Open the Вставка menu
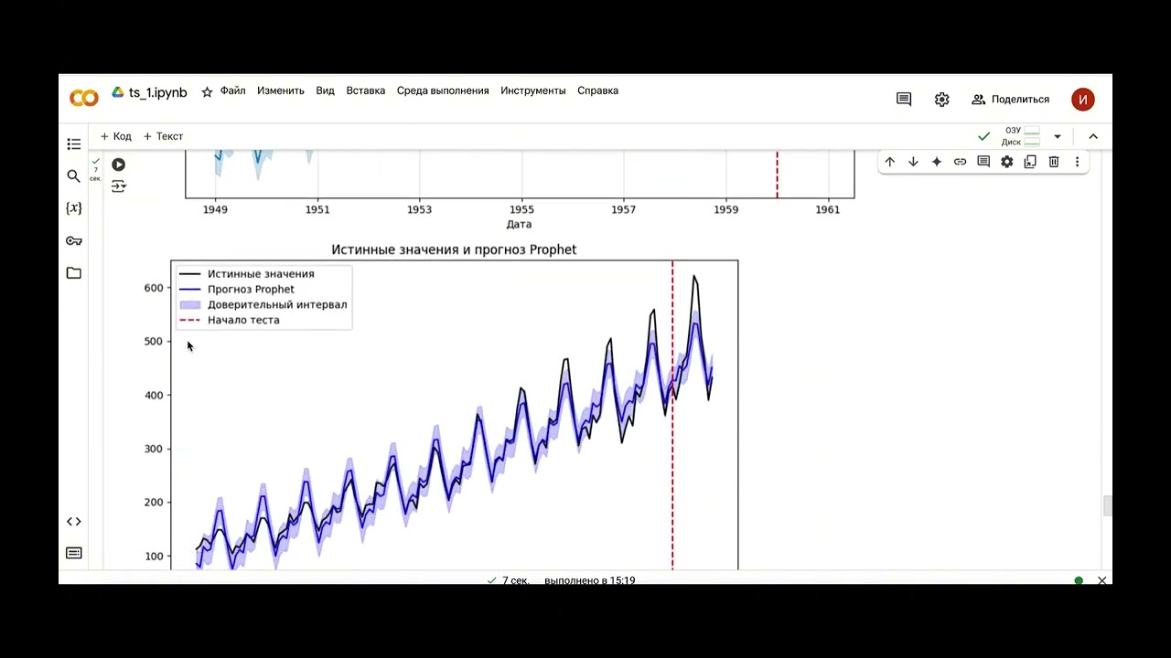The width and height of the screenshot is (1171, 658). point(366,91)
